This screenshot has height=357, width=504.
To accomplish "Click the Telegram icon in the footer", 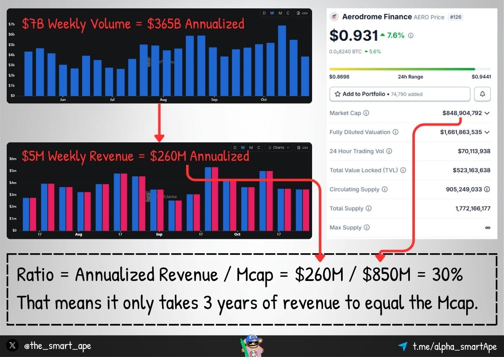I will point(403,346).
